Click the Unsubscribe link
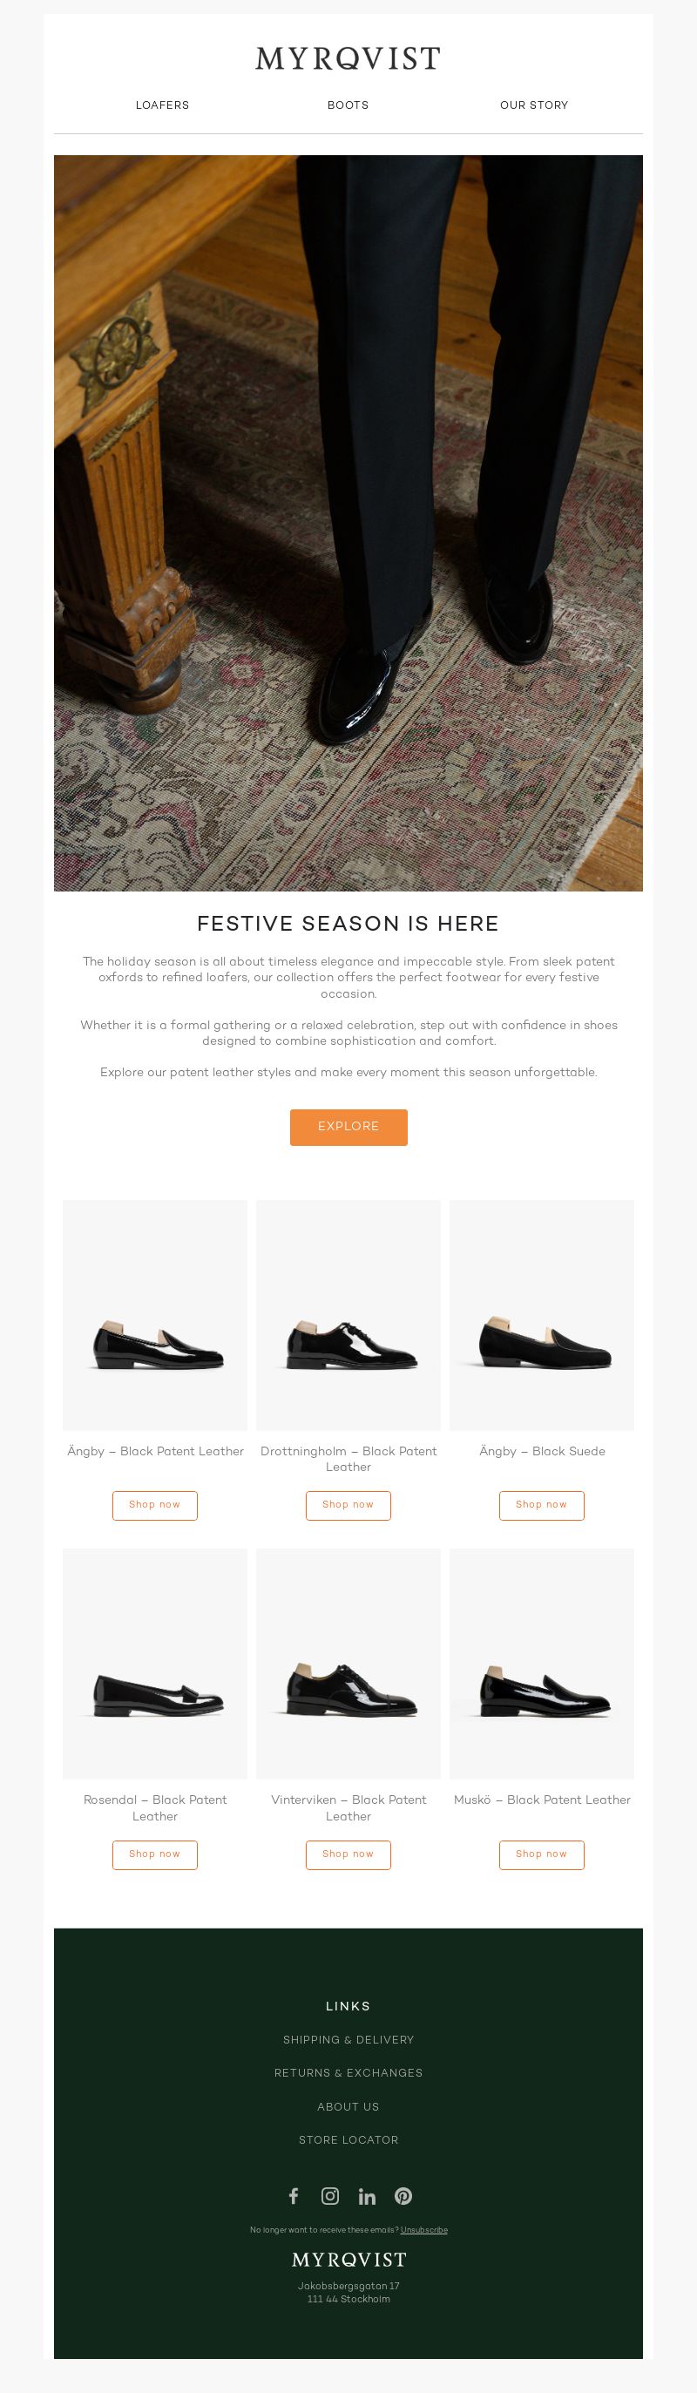Viewport: 697px width, 2393px height. point(423,2229)
